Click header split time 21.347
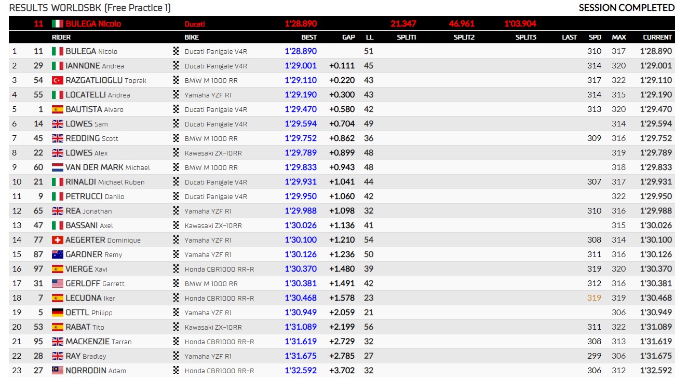This screenshot has height=382, width=688. pos(403,24)
